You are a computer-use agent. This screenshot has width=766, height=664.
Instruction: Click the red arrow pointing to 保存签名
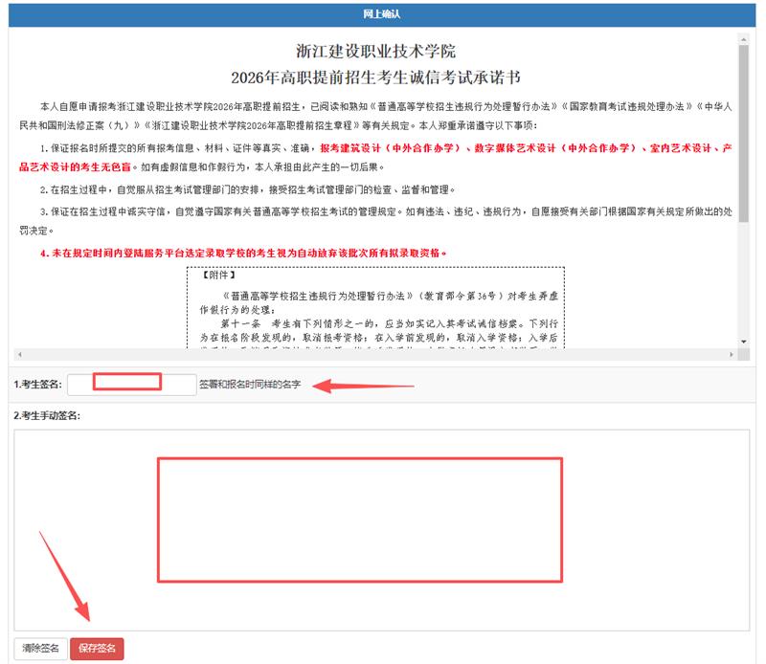(63, 574)
